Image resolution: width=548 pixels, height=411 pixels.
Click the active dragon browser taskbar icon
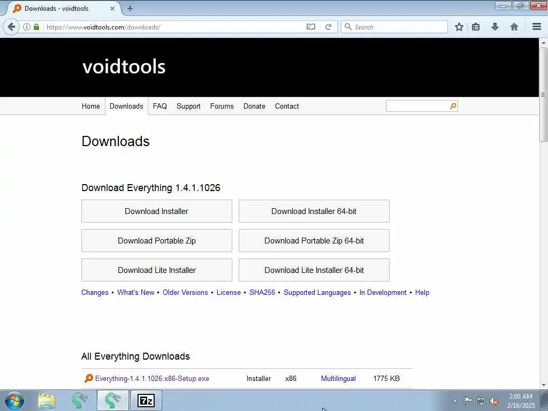pos(112,400)
